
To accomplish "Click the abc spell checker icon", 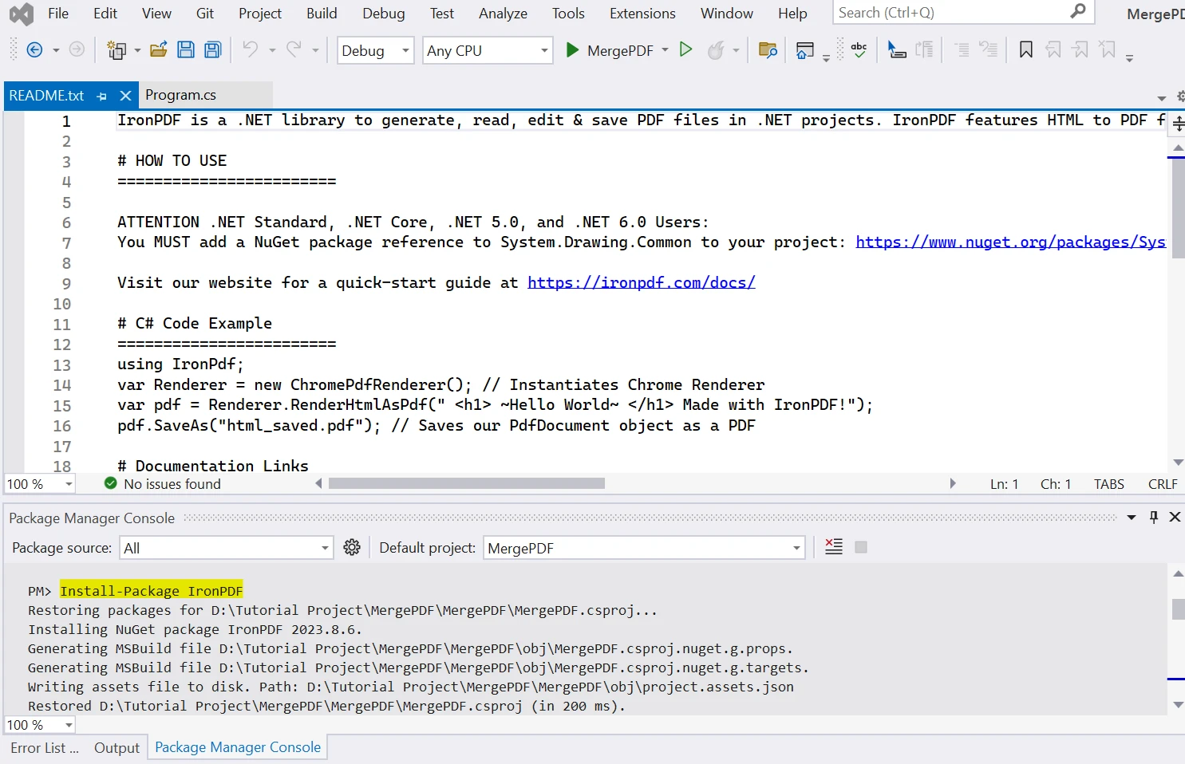I will pyautogui.click(x=859, y=49).
